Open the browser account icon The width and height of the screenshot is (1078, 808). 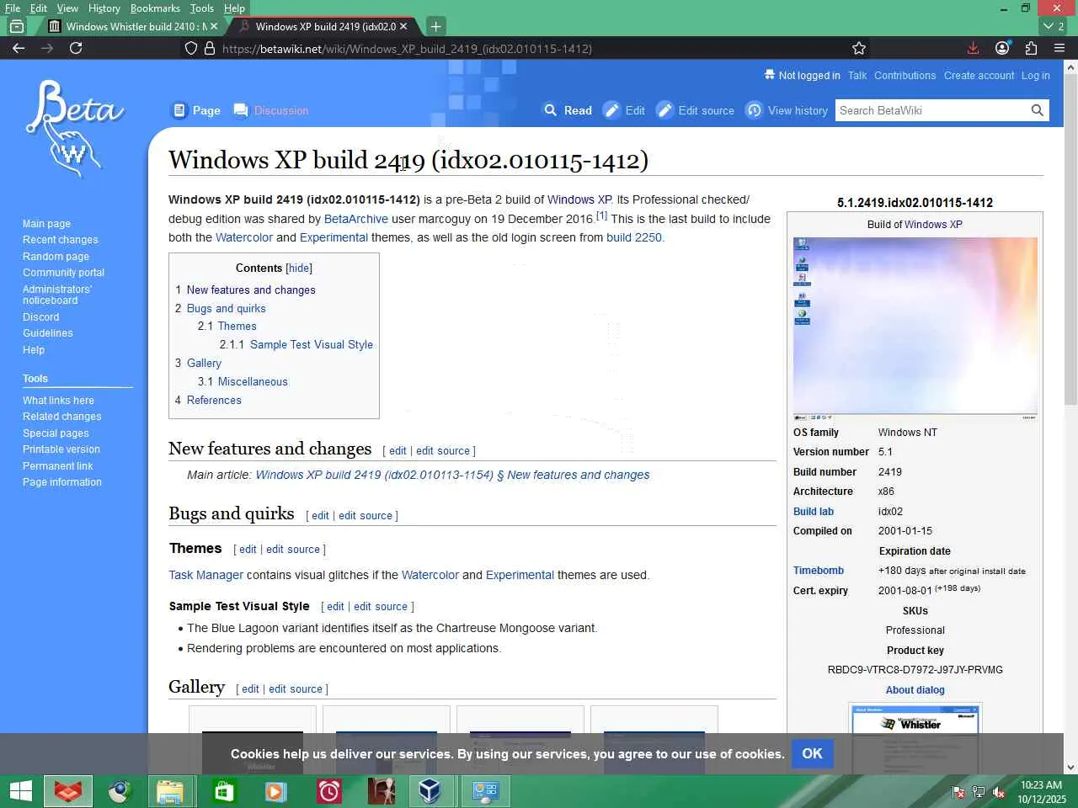pos(1002,48)
